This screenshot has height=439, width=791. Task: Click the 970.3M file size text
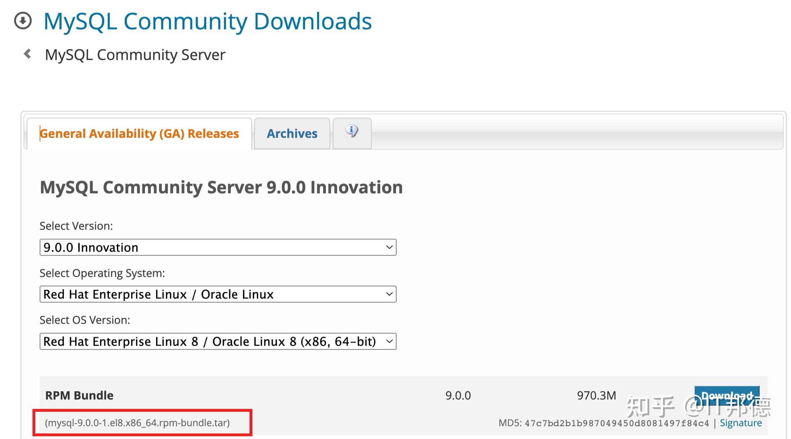coord(596,395)
